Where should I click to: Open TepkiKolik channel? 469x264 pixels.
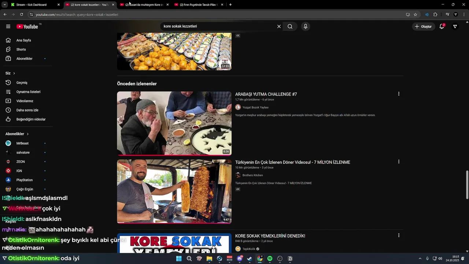click(249, 249)
